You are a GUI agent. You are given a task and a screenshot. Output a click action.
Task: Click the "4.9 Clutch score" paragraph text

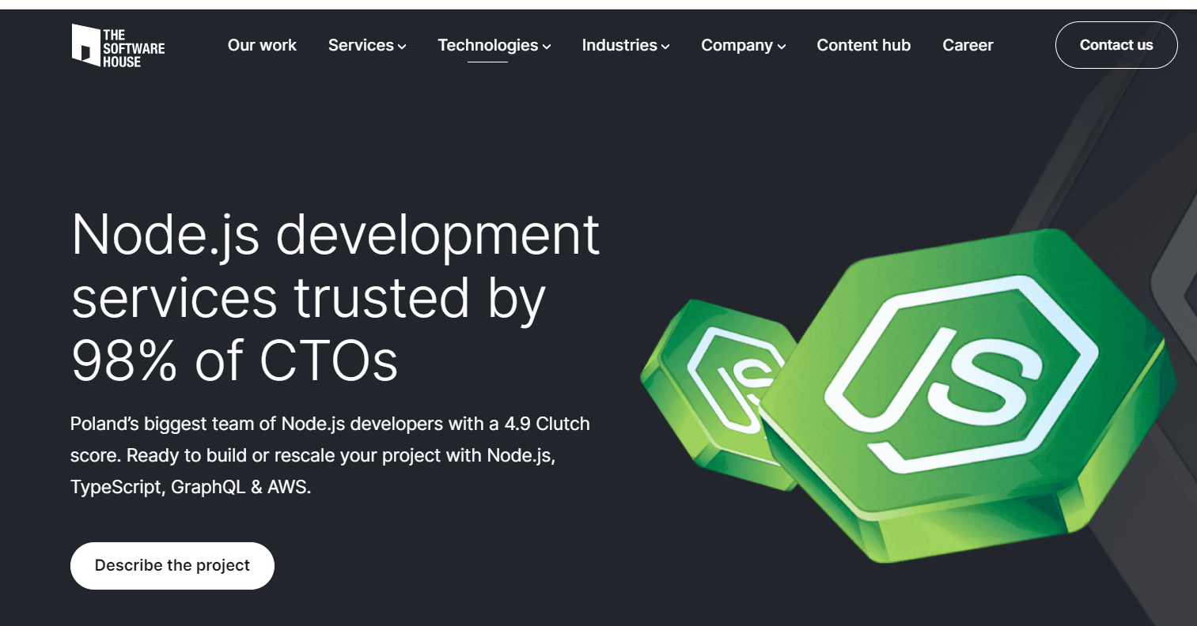(330, 455)
